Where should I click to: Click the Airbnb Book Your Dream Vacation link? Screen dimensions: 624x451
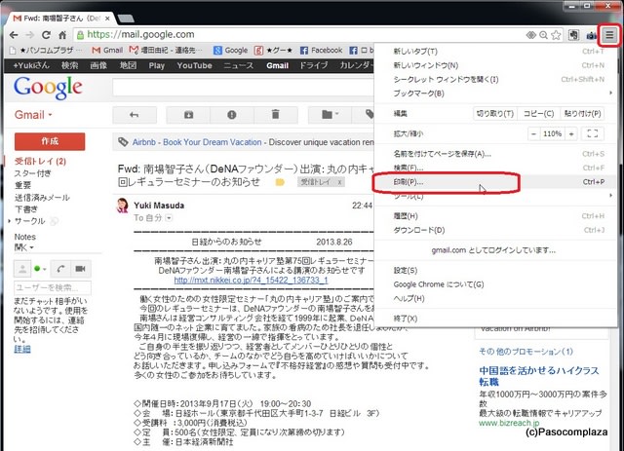tap(197, 142)
